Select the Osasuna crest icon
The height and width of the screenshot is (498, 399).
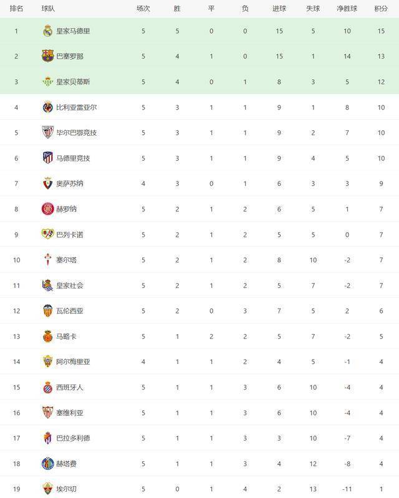point(47,183)
